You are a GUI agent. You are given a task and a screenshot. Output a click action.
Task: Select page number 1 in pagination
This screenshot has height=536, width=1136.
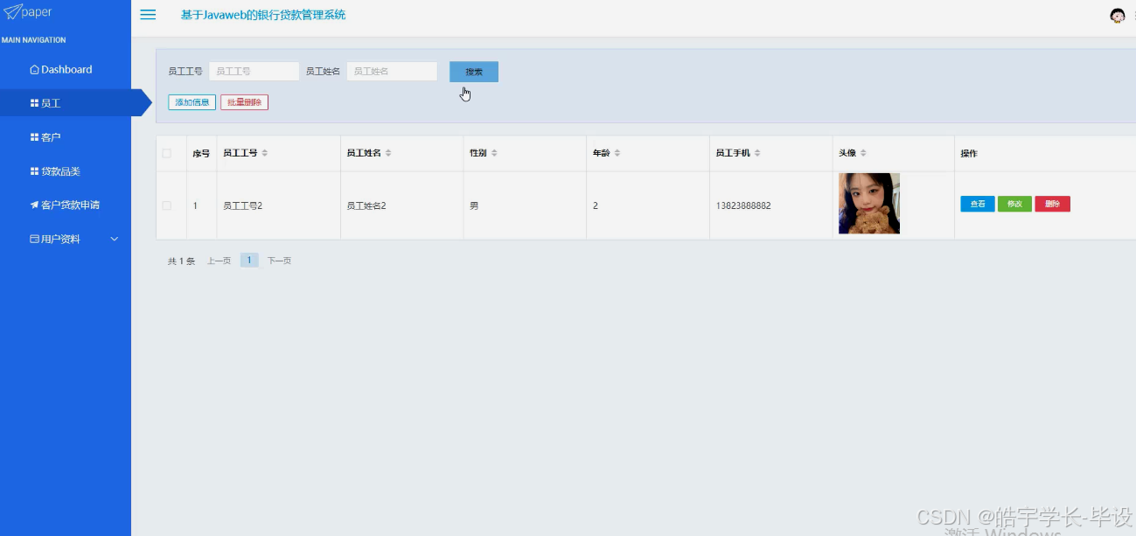[x=249, y=261]
